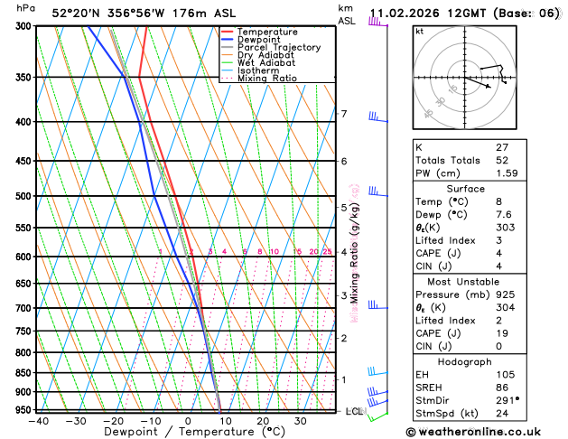This screenshot has height=439, width=568.
Task: Select the Dewpoint legend entry
Action: [x=262, y=40]
